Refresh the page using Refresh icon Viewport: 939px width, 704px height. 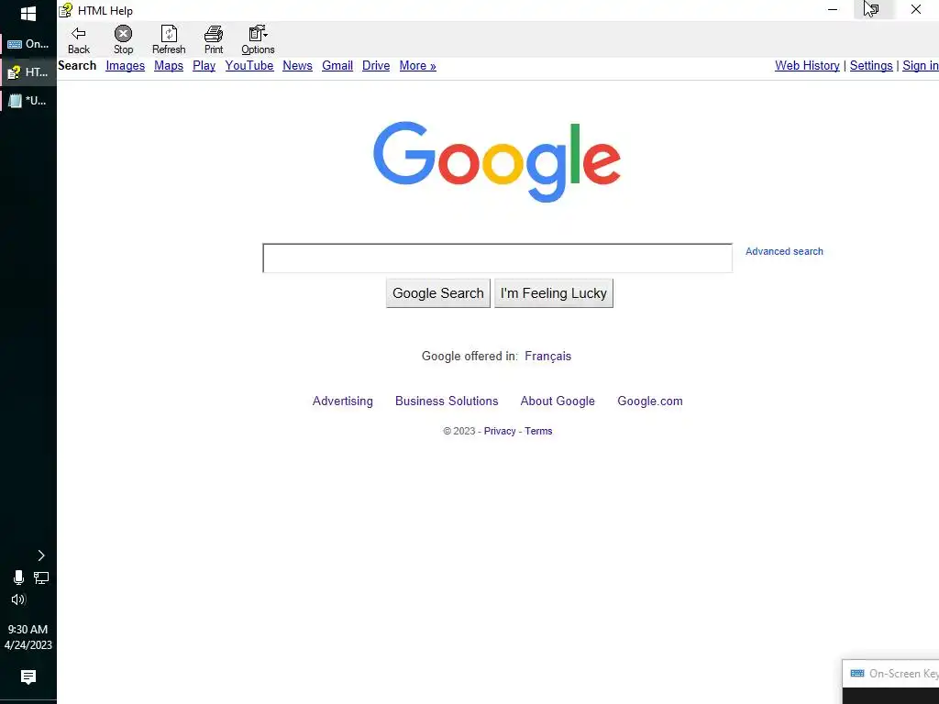tap(169, 40)
